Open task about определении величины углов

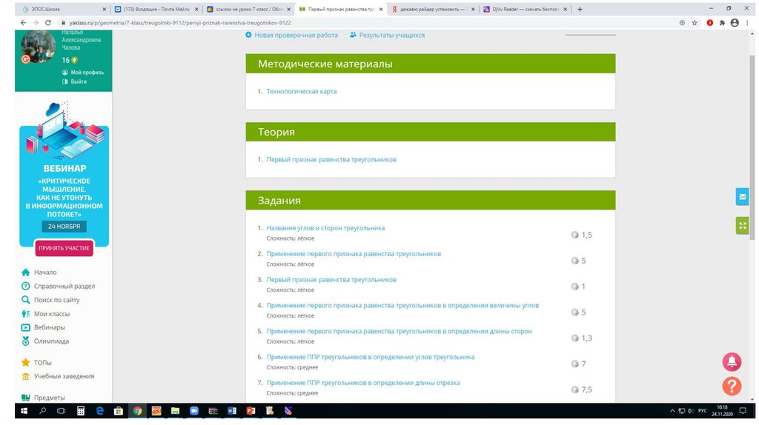402,305
